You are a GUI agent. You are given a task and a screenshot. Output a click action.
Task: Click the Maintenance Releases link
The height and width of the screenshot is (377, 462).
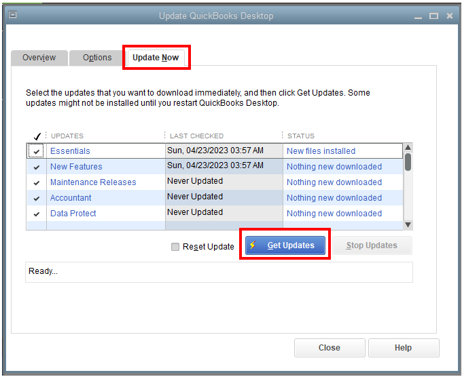(93, 182)
